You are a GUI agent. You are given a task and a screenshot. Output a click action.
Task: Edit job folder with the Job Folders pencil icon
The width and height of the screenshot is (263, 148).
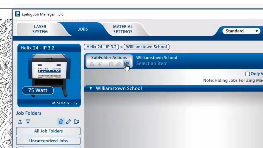coord(68,122)
